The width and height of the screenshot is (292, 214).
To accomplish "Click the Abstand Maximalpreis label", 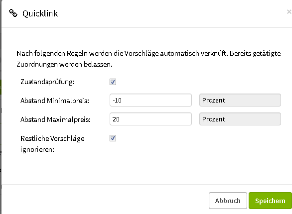I will (55, 119).
